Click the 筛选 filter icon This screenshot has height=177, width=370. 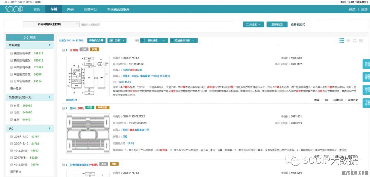[26, 37]
